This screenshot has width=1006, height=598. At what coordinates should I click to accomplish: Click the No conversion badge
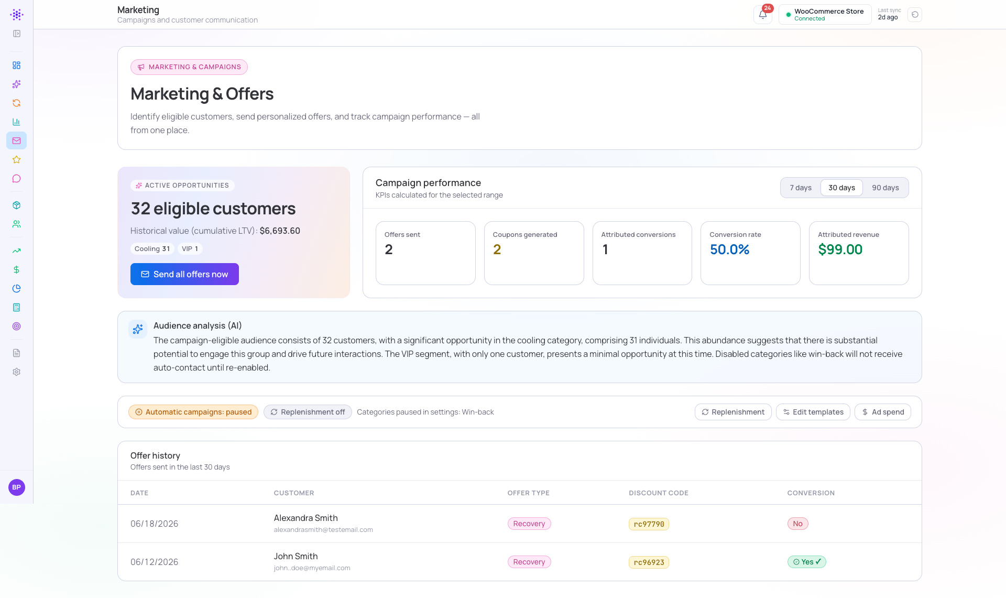[x=797, y=524]
